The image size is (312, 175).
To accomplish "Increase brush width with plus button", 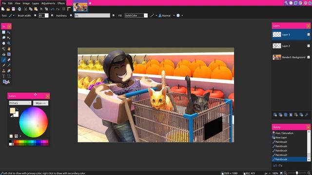I will (x=52, y=16).
